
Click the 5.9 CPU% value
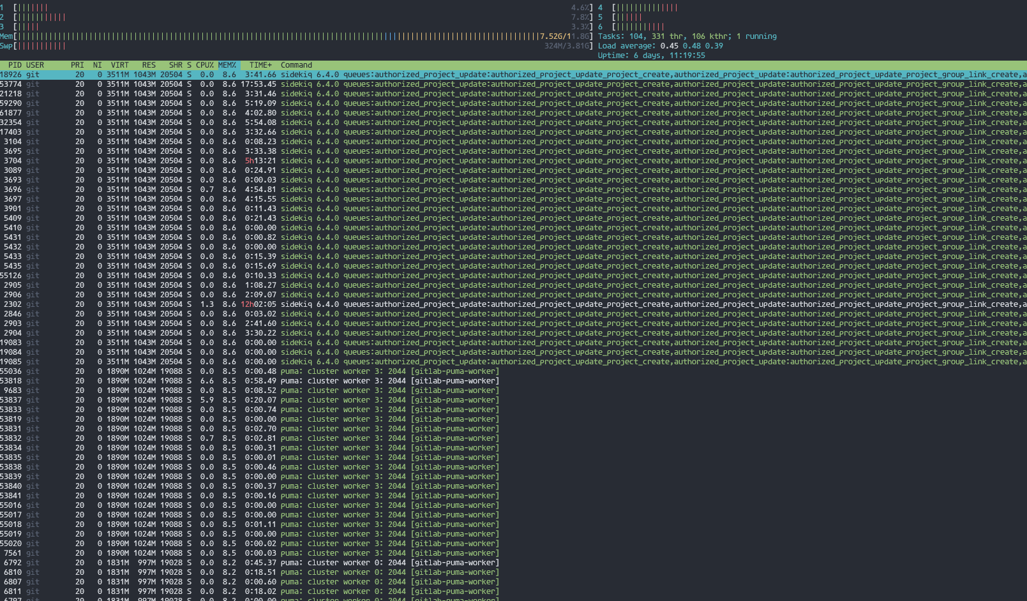(x=207, y=400)
